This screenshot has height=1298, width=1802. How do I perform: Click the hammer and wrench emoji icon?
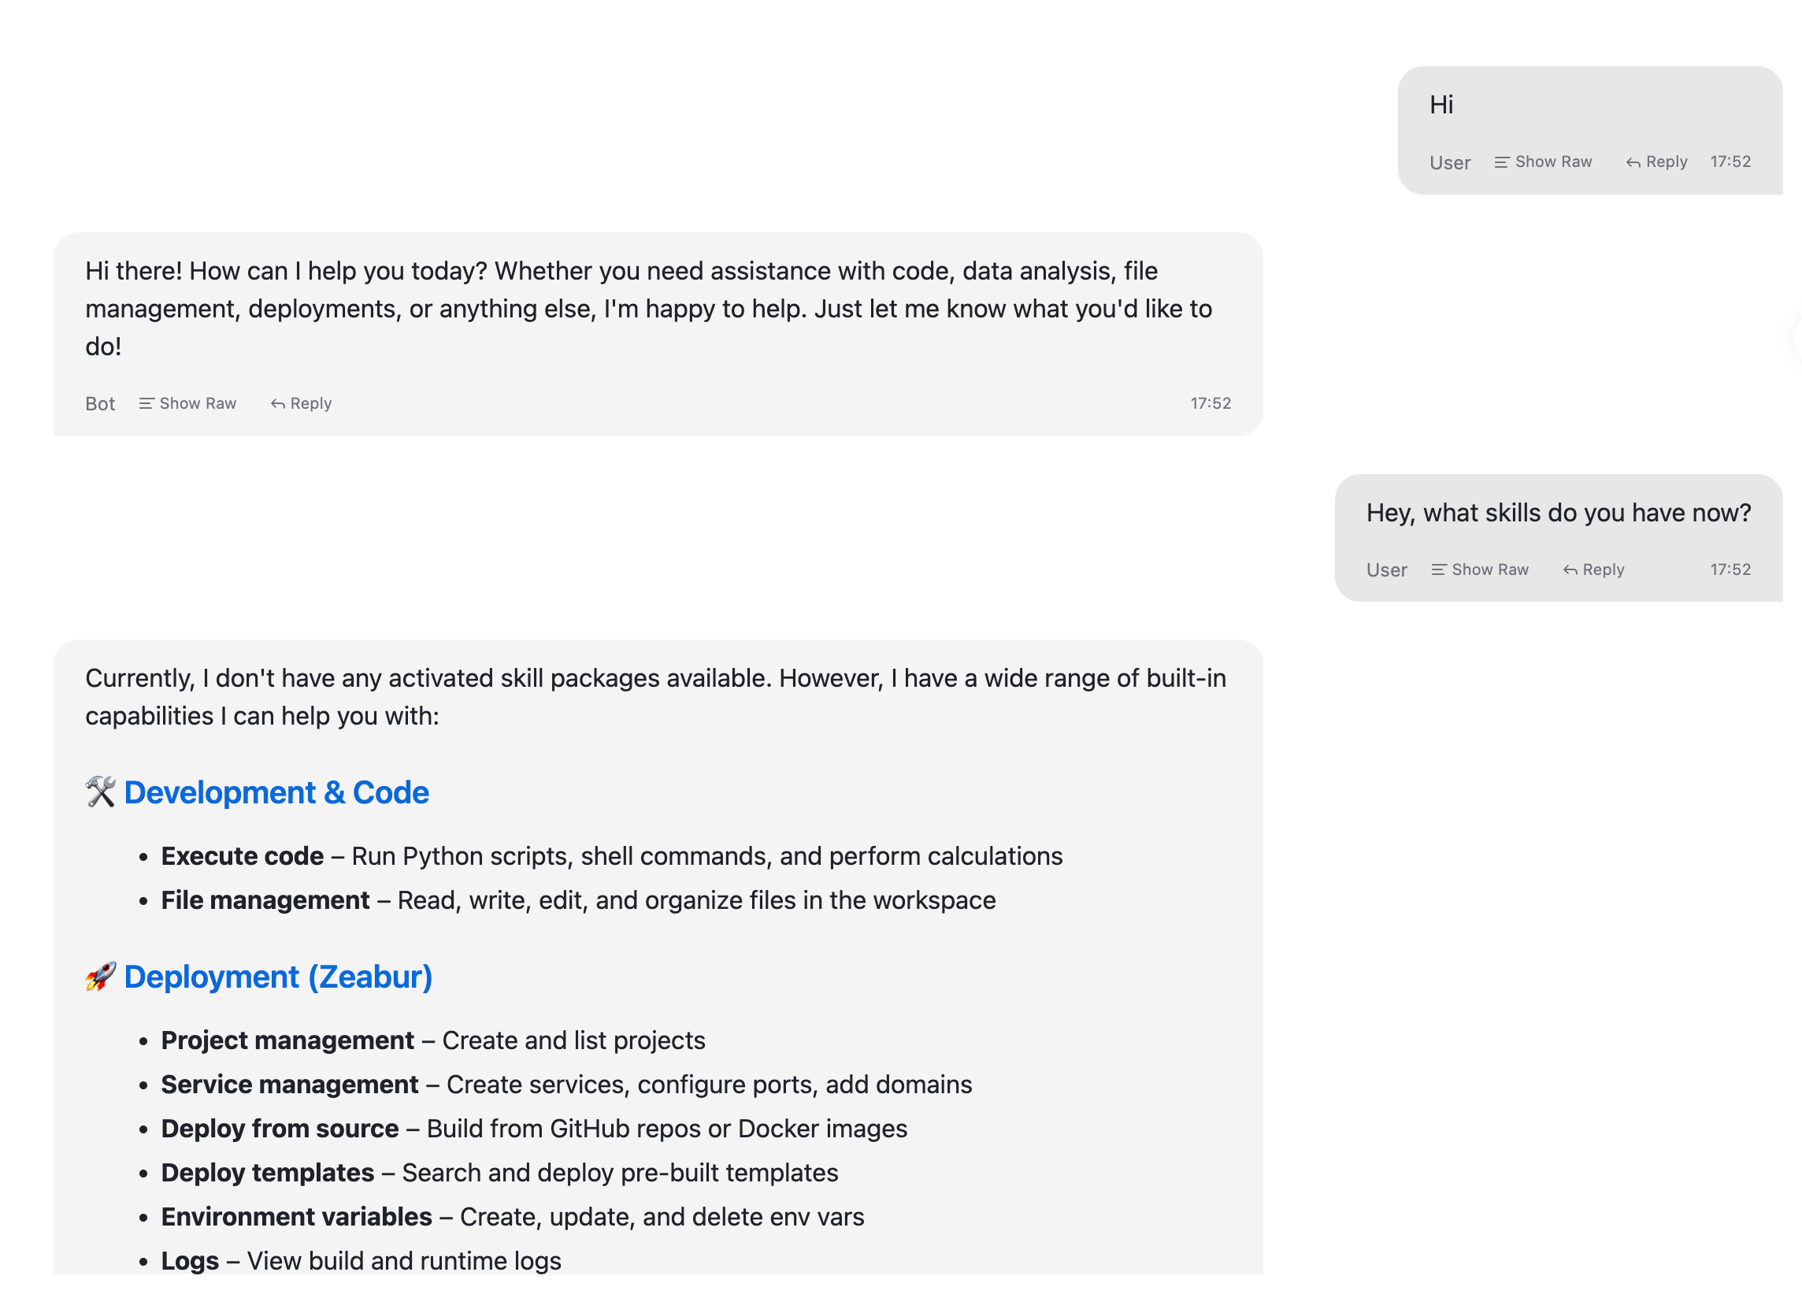101,792
